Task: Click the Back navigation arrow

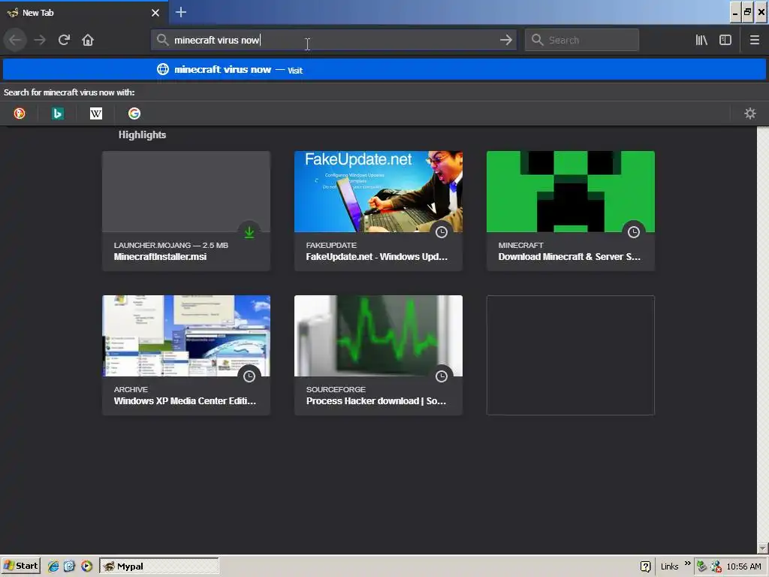Action: [x=15, y=40]
